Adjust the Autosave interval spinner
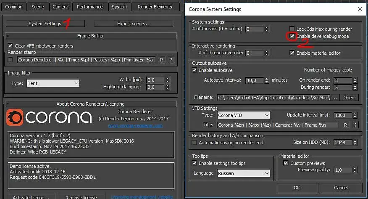 (266, 80)
